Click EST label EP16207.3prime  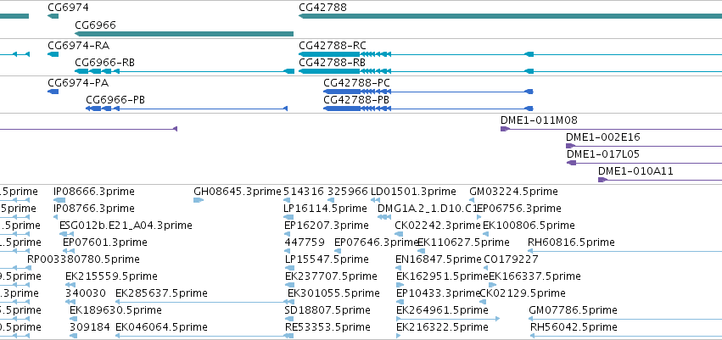pos(327,226)
